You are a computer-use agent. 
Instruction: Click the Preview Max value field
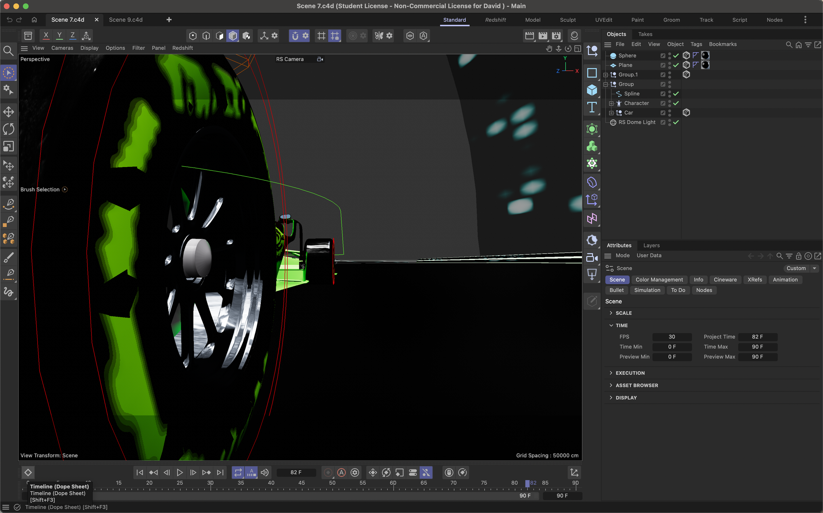click(x=757, y=357)
